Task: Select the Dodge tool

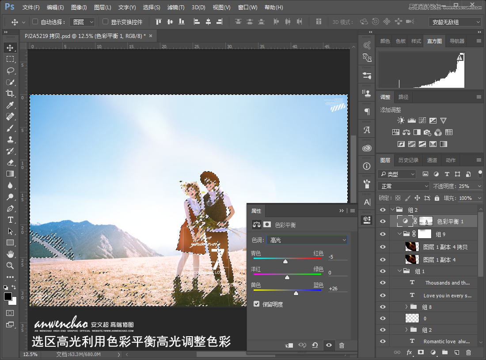Action: [x=10, y=197]
